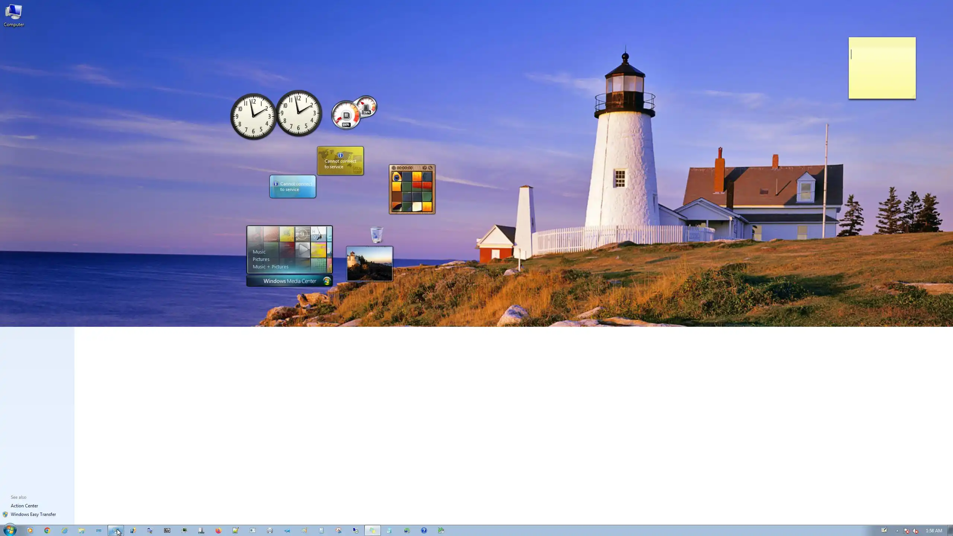Open Internet Explorer from the taskbar
The height and width of the screenshot is (536, 953).
(x=64, y=530)
